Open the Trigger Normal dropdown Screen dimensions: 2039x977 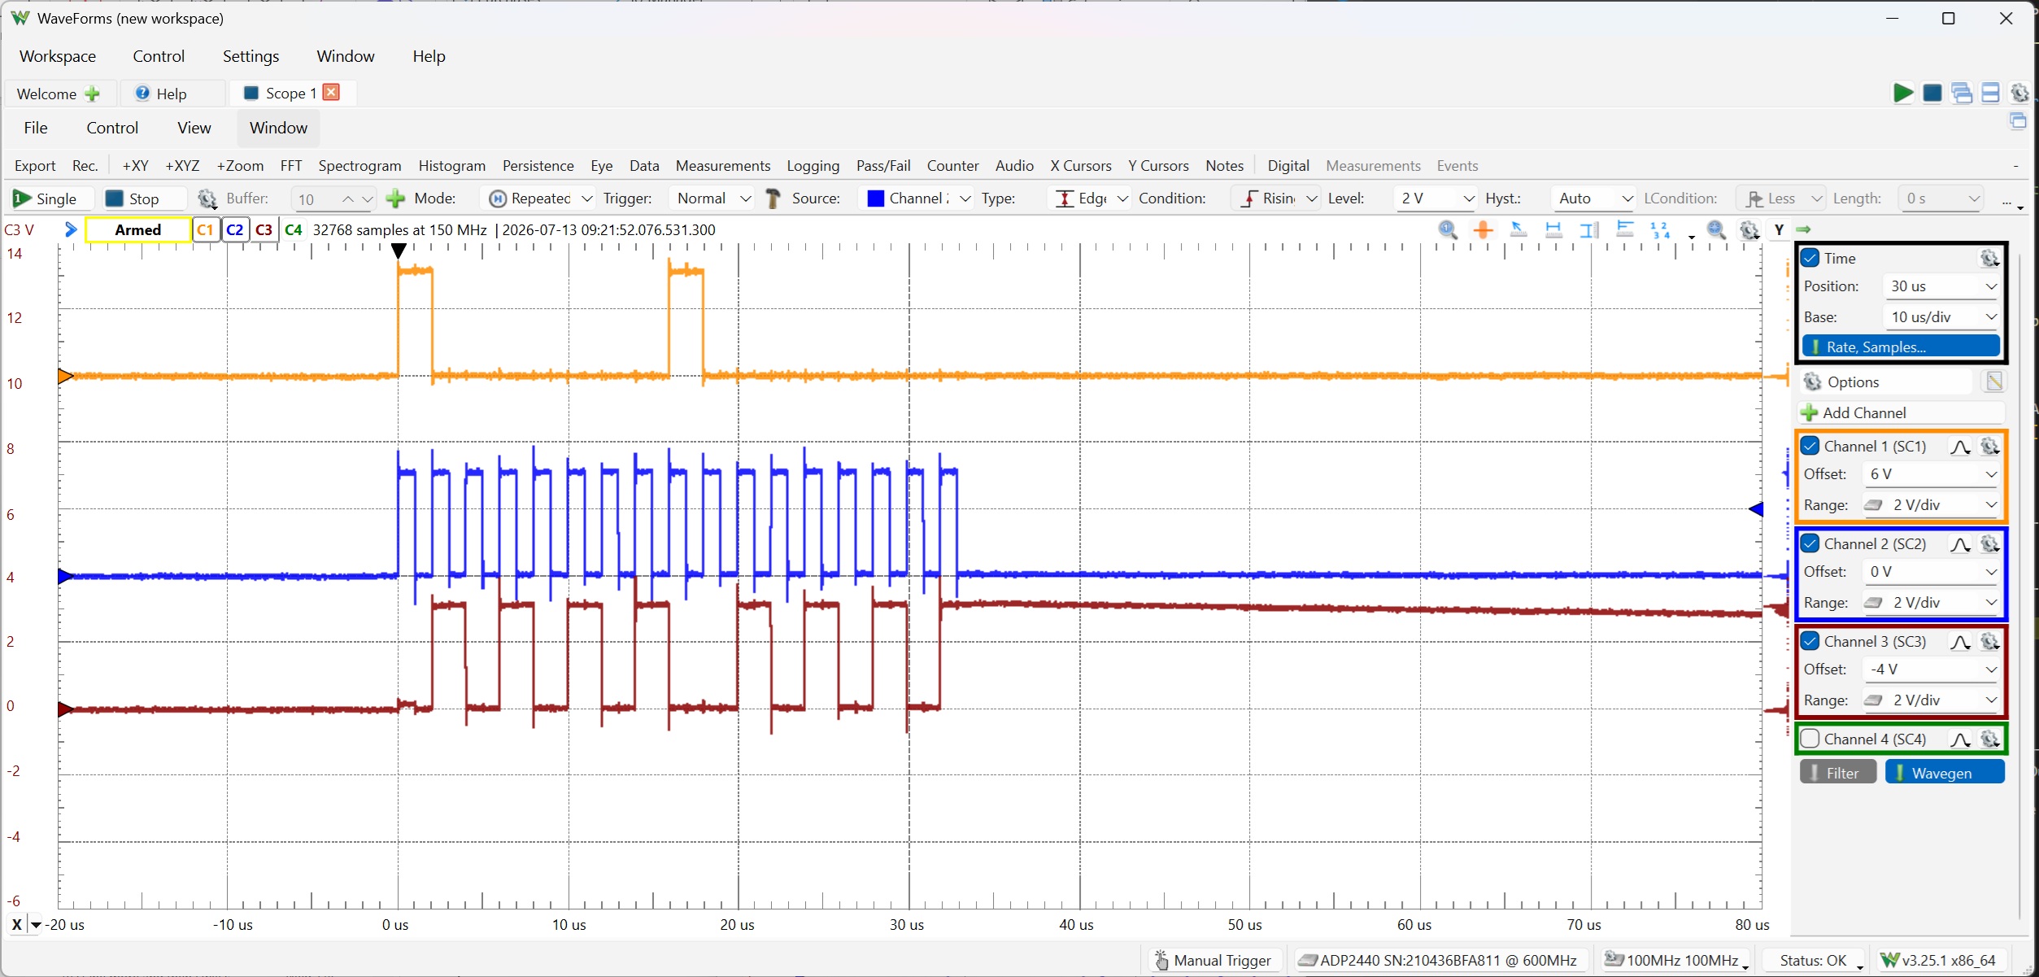713,198
